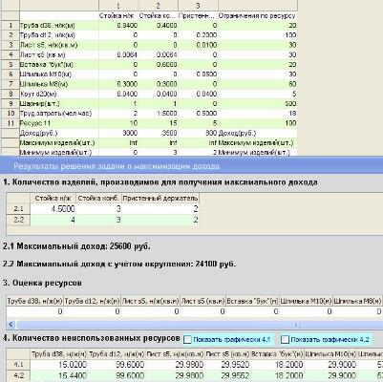Click the income cell '800'
The image size is (383, 382).
tap(198, 133)
